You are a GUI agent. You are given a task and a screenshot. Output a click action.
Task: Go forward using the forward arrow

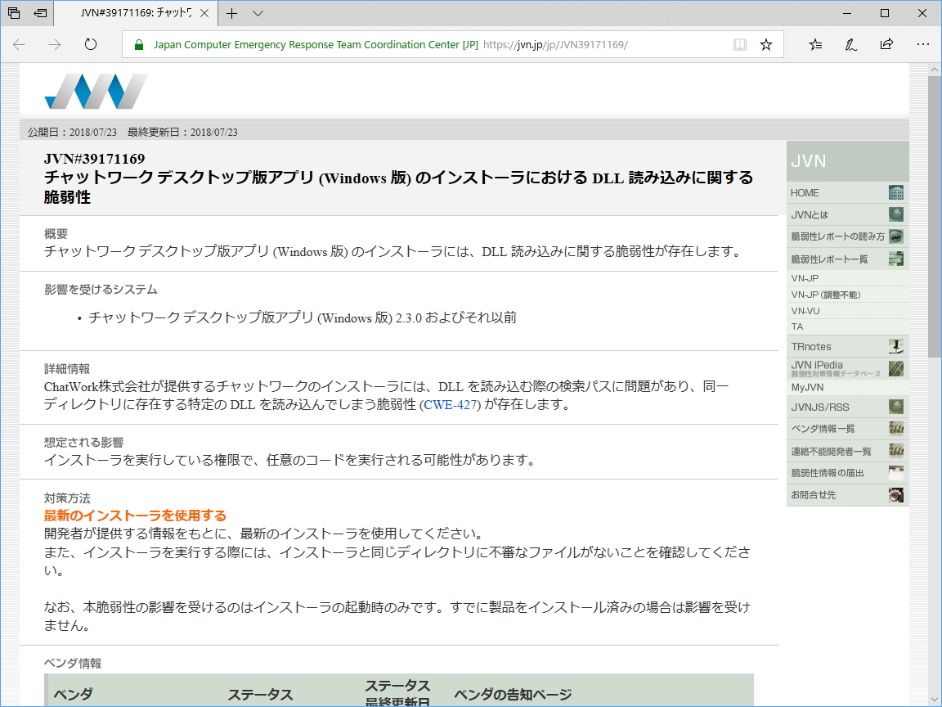pos(55,44)
